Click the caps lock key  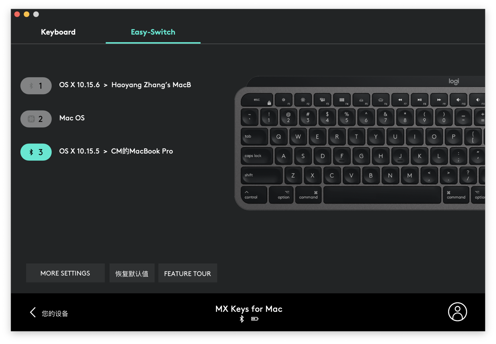tap(257, 156)
